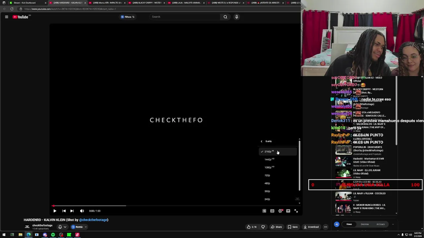Share this video
The image size is (424, 238).
point(276,227)
